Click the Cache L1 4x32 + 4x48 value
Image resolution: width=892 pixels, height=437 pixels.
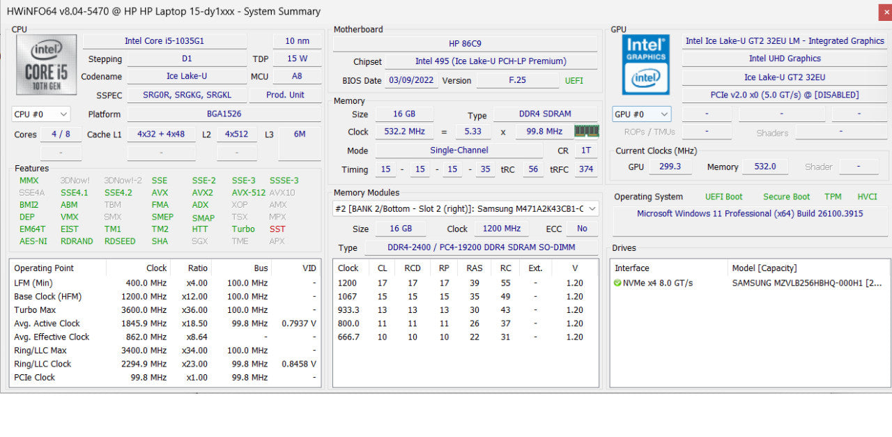[161, 134]
